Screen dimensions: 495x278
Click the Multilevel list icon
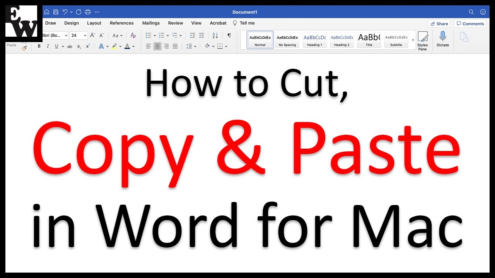click(175, 36)
